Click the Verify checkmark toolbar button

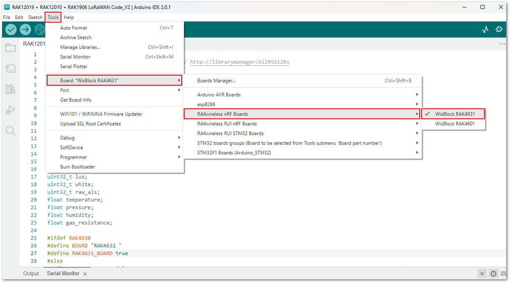[x=11, y=29]
